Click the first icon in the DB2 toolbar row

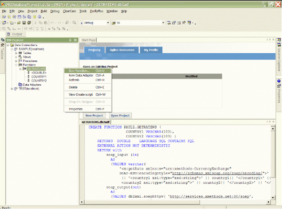pos(4,17)
